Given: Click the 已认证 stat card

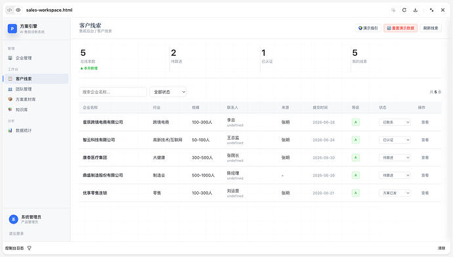Looking at the screenshot, I should (305, 60).
